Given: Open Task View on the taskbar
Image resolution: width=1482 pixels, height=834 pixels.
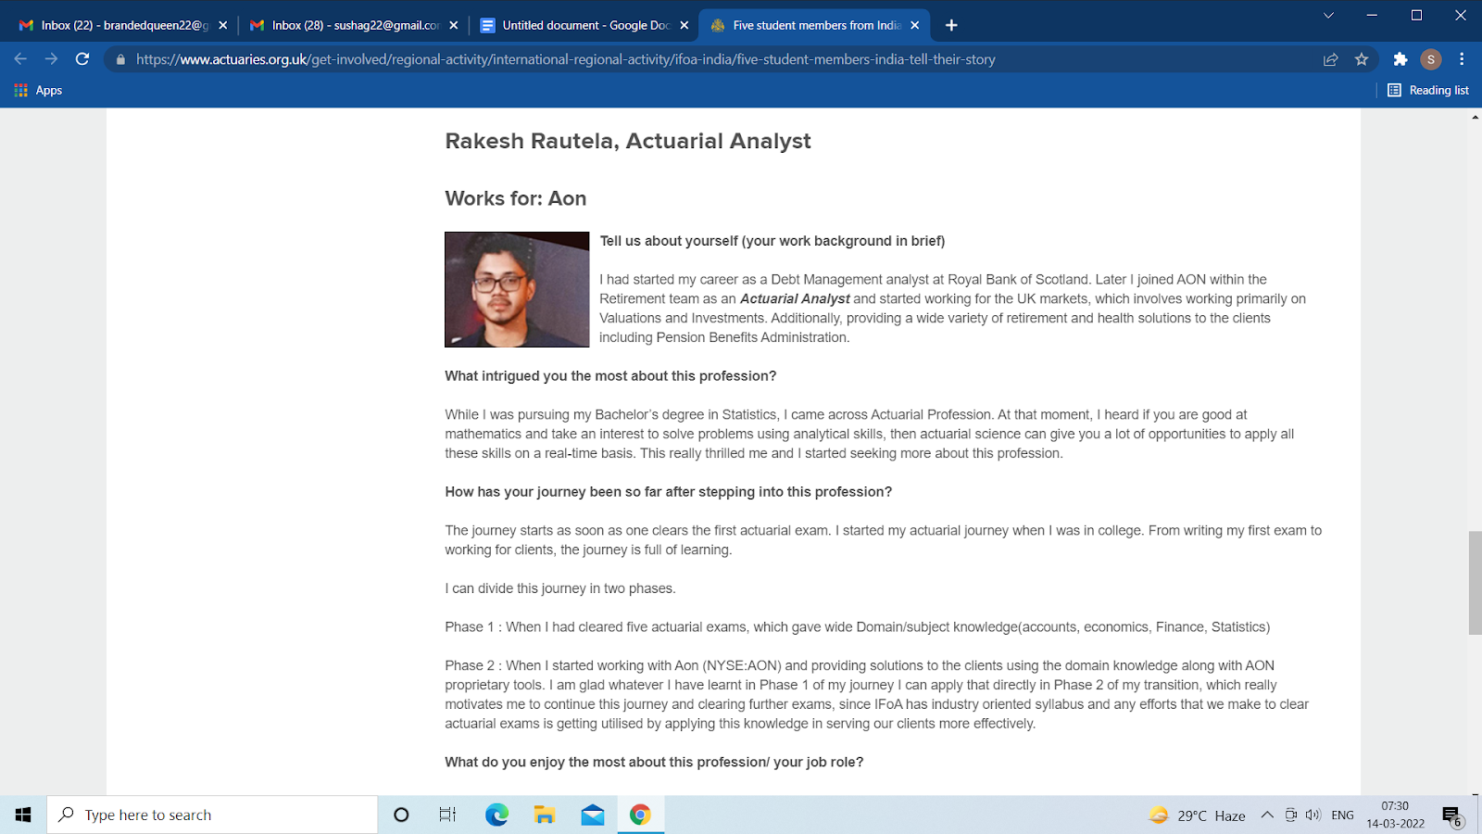Looking at the screenshot, I should [x=447, y=815].
